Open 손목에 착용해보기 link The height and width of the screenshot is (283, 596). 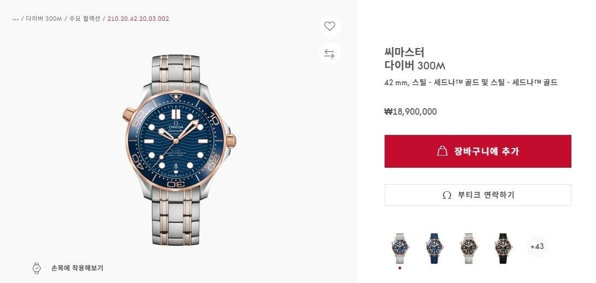click(77, 268)
